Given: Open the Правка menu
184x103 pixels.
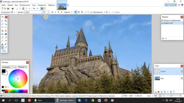Looking at the screenshot, I should tap(10, 5).
